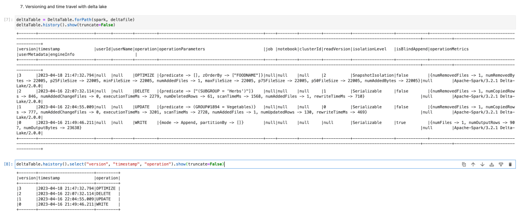Screen dimensions: 520x217
Task: Duplicate the selected cell using copy icon
Action: point(464,165)
